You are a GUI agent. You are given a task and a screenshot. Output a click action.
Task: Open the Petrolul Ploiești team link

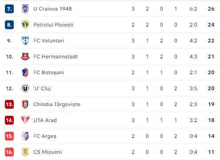pyautogui.click(x=53, y=25)
